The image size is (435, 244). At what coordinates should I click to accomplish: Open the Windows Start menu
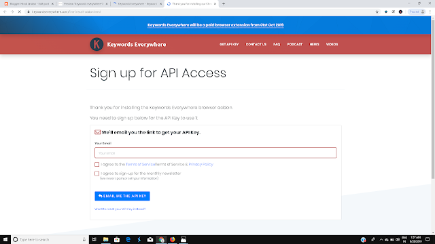tap(5, 239)
